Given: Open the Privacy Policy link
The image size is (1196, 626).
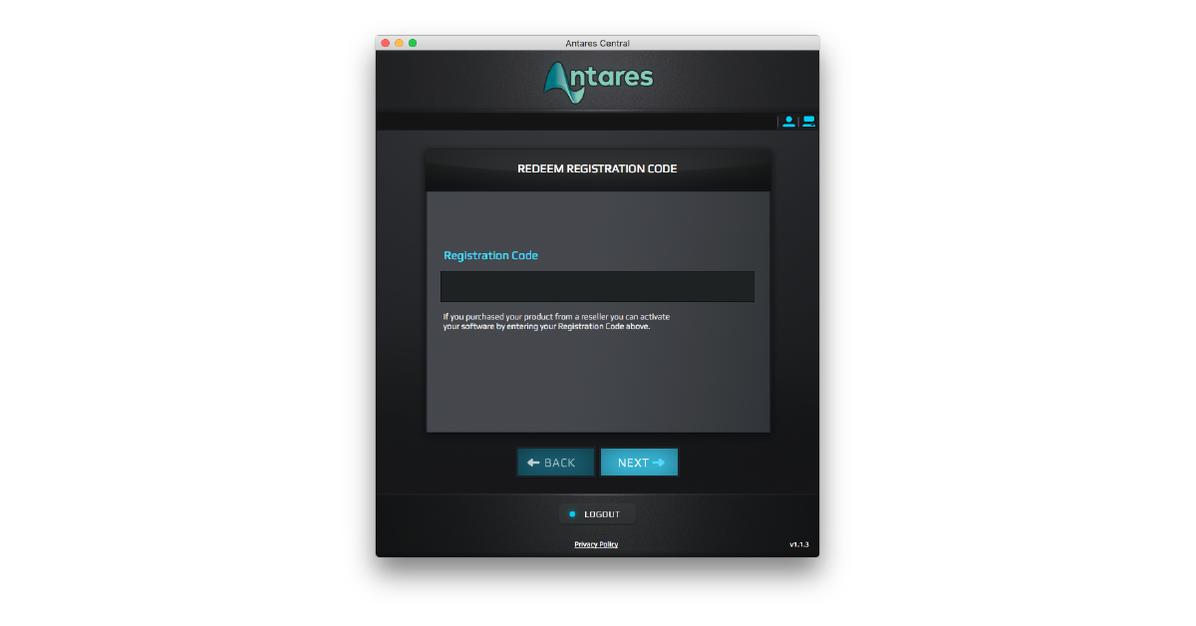Looking at the screenshot, I should [x=596, y=544].
